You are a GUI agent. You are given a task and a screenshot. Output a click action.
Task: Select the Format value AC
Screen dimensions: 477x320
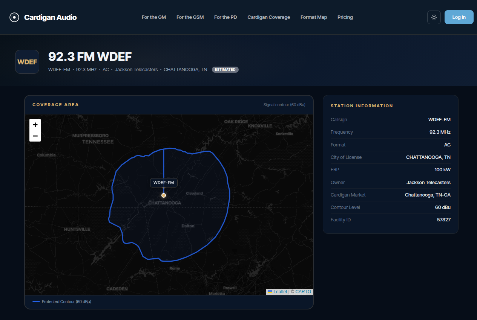pyautogui.click(x=447, y=145)
